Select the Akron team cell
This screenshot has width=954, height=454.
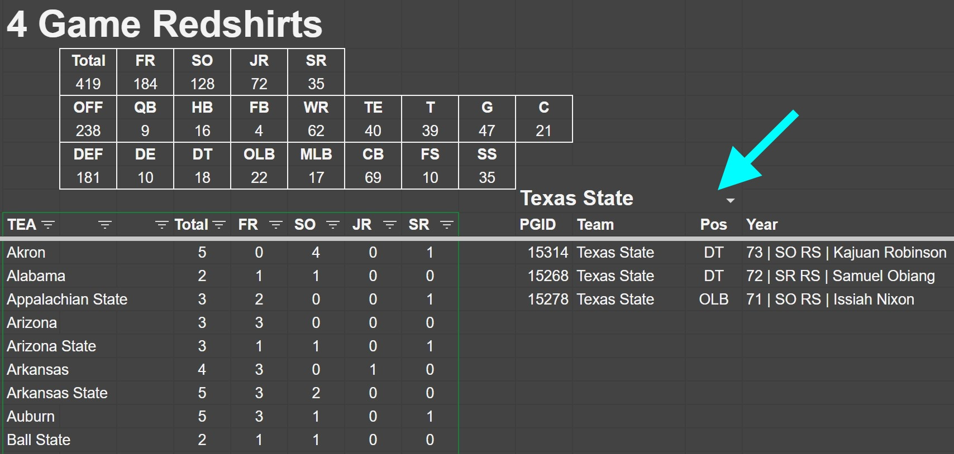(26, 253)
